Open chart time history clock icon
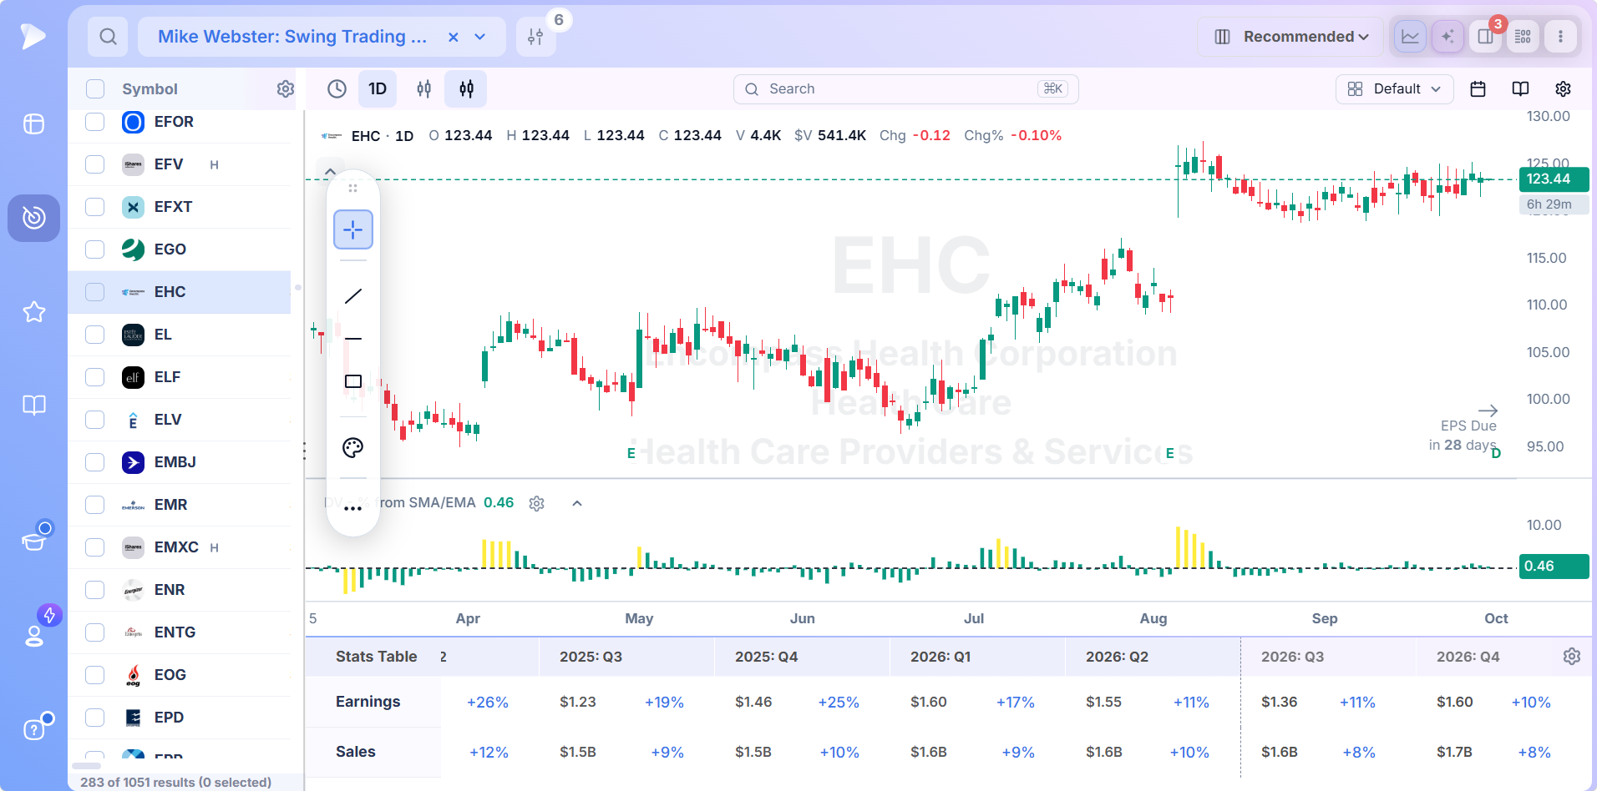 pos(337,89)
